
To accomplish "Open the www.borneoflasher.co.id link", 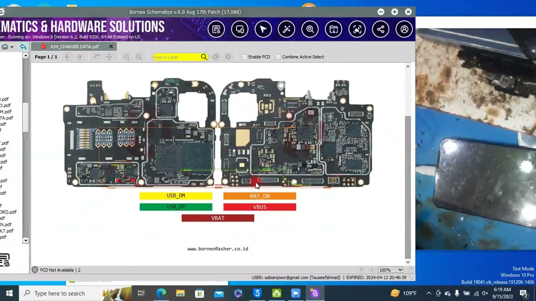I will click(x=218, y=249).
